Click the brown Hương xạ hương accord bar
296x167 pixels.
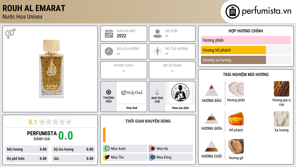pos(233,60)
